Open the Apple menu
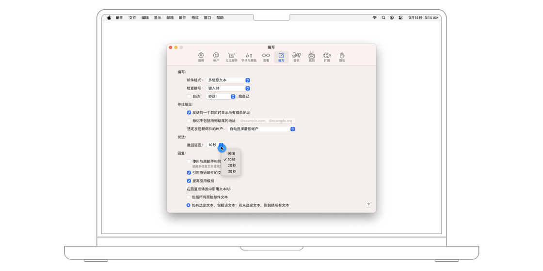This screenshot has height=271, width=543. pyautogui.click(x=109, y=17)
